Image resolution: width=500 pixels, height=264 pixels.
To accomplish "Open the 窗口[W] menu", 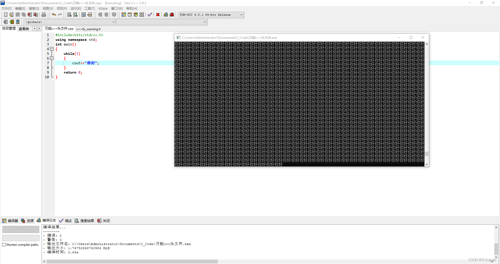I will [x=117, y=9].
